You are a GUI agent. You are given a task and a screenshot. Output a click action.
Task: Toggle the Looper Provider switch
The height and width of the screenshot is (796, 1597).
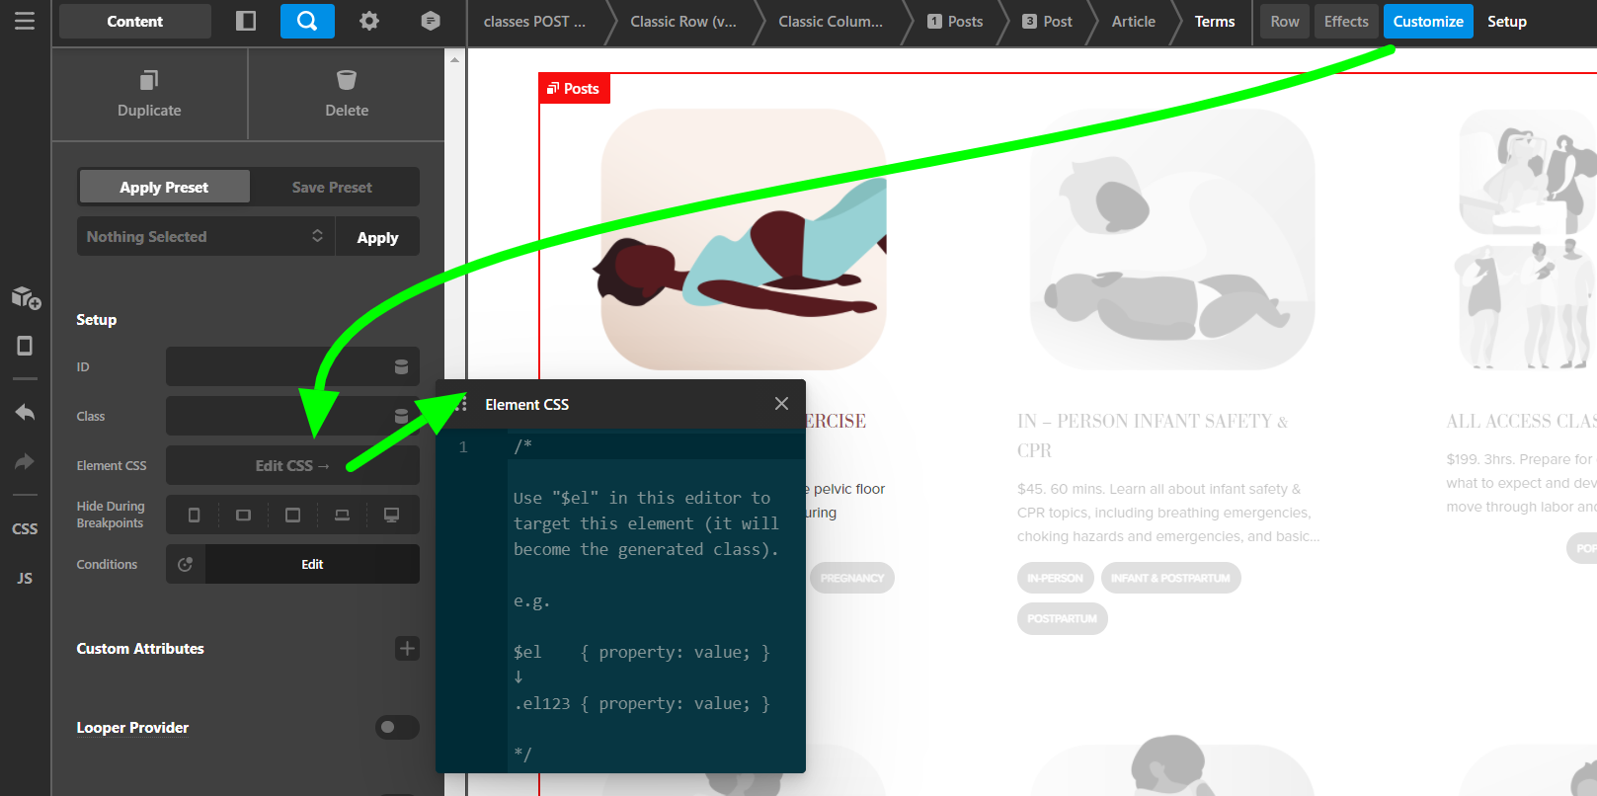397,728
